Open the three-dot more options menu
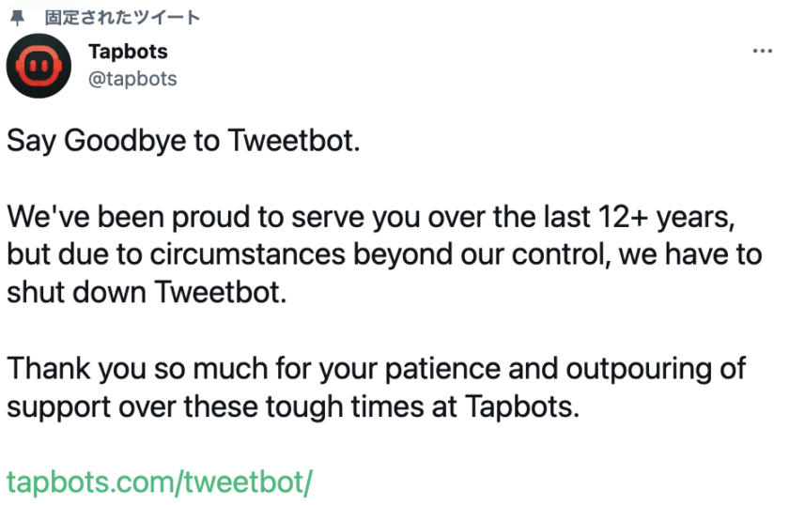The width and height of the screenshot is (789, 505). tap(763, 51)
